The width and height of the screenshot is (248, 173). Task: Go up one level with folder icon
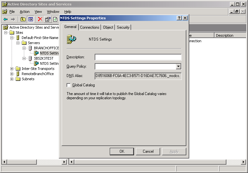pyautogui.click(x=23, y=19)
